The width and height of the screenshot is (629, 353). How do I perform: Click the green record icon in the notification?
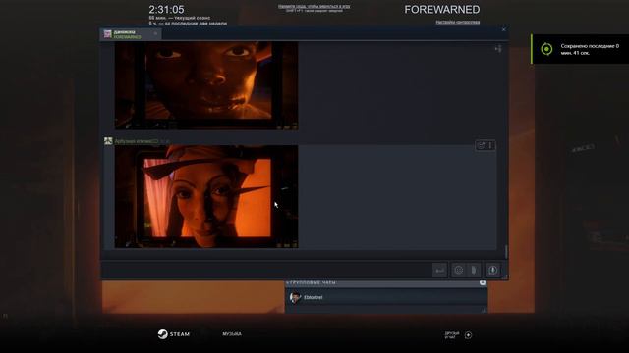[x=546, y=49]
